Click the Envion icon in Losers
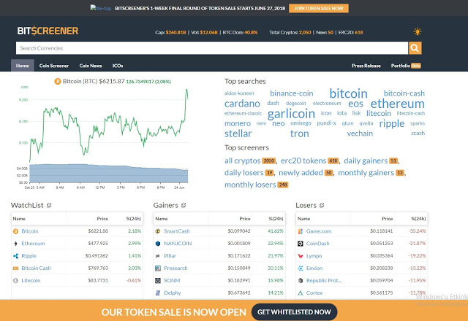 point(301,268)
